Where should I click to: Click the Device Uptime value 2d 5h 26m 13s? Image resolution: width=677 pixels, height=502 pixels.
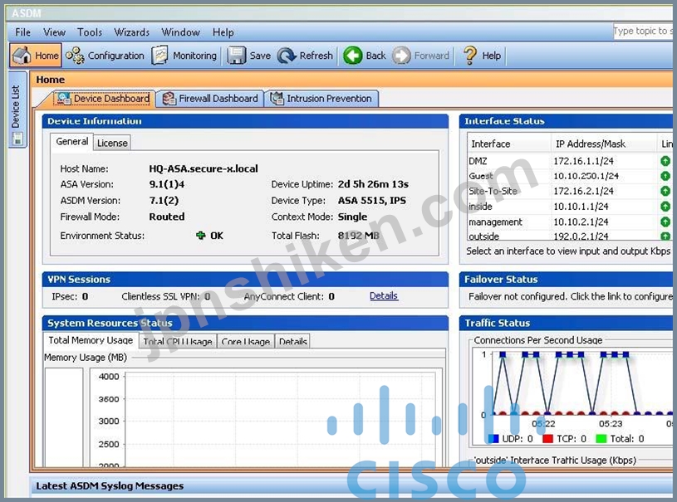click(373, 184)
